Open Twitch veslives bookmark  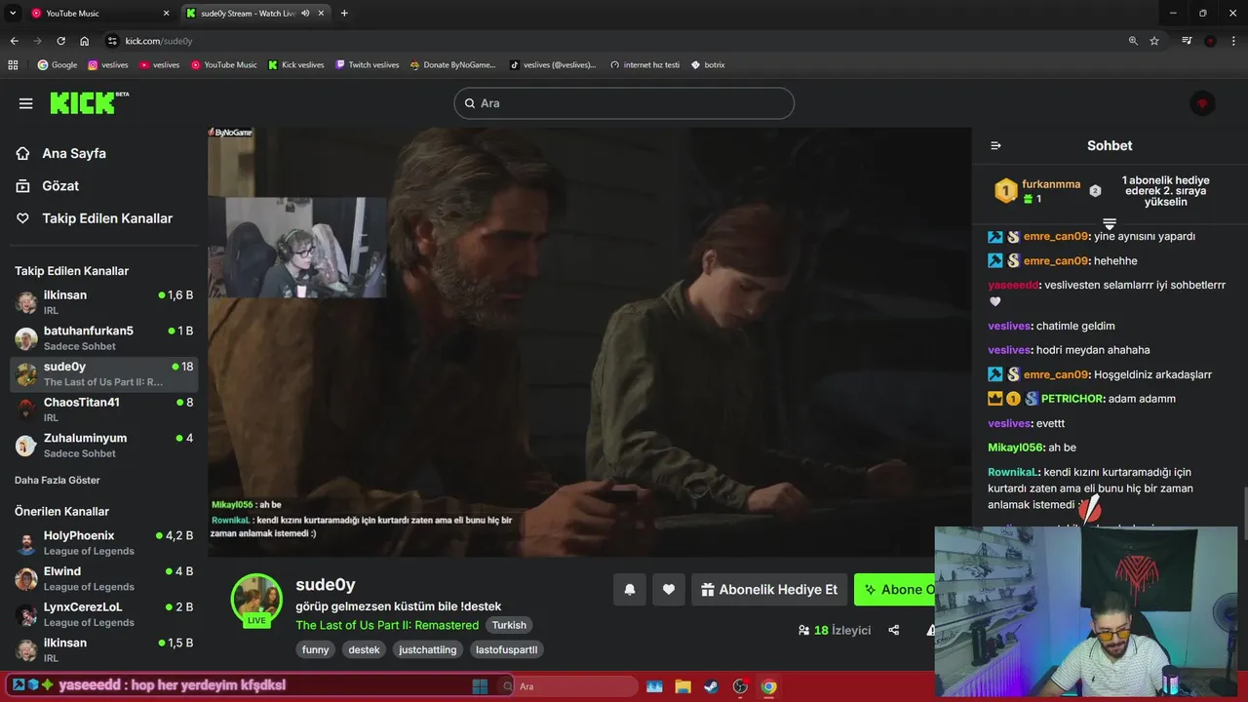coord(367,65)
